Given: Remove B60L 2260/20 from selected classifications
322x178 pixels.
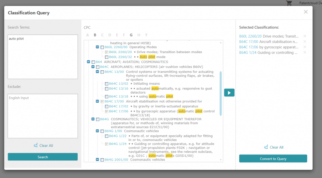Looking at the screenshot, I should point(305,36).
